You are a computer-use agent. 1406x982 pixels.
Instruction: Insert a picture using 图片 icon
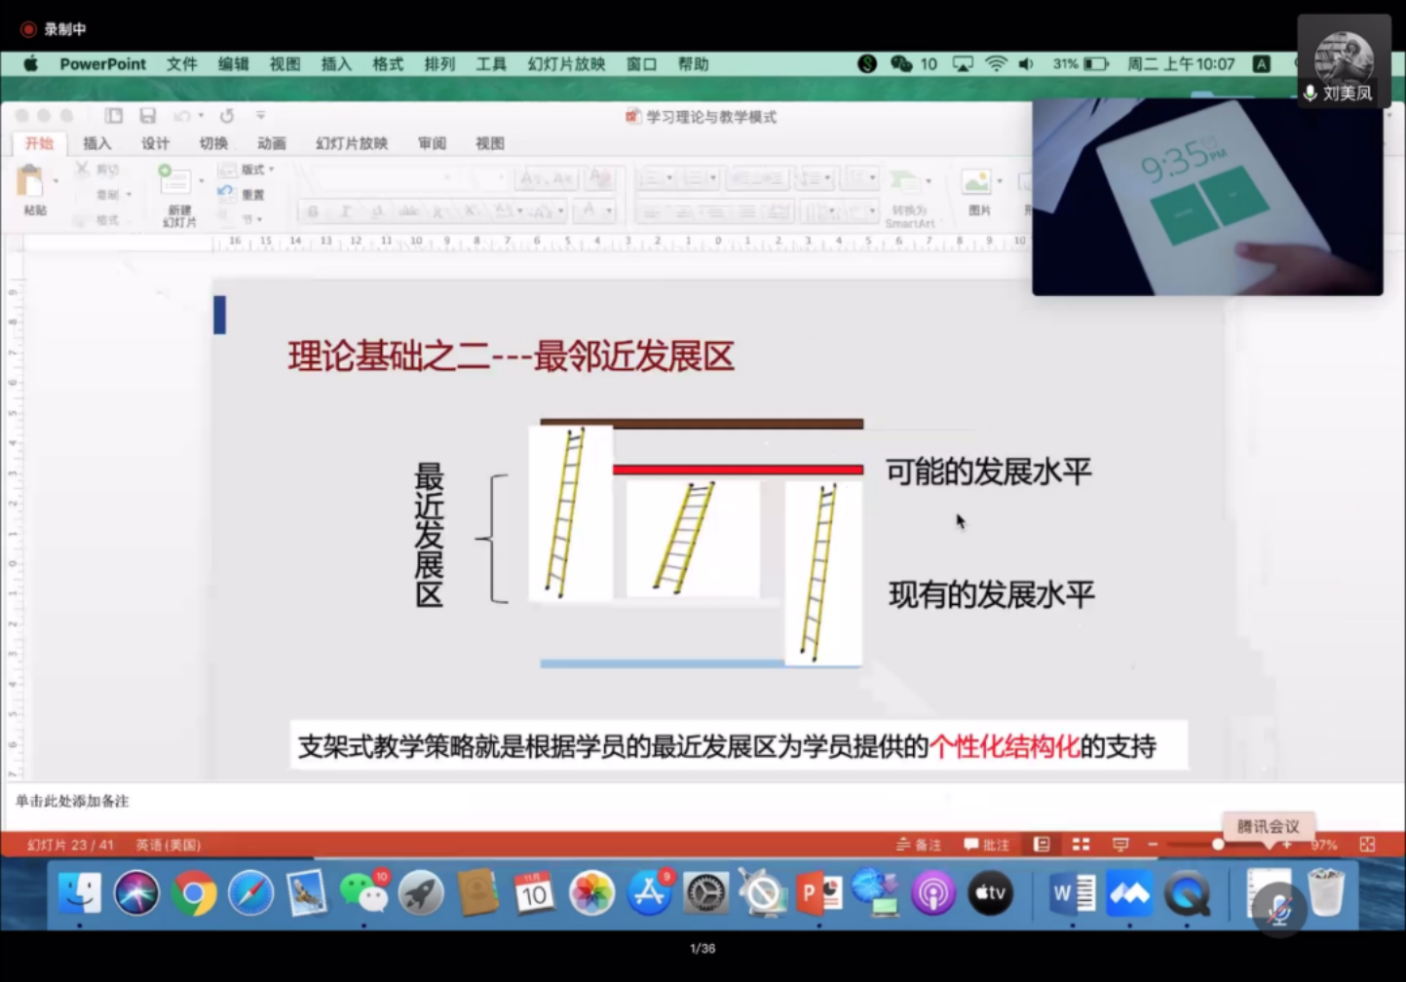point(977,187)
